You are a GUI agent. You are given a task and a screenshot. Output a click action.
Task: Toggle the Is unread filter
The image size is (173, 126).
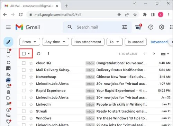[136, 42]
